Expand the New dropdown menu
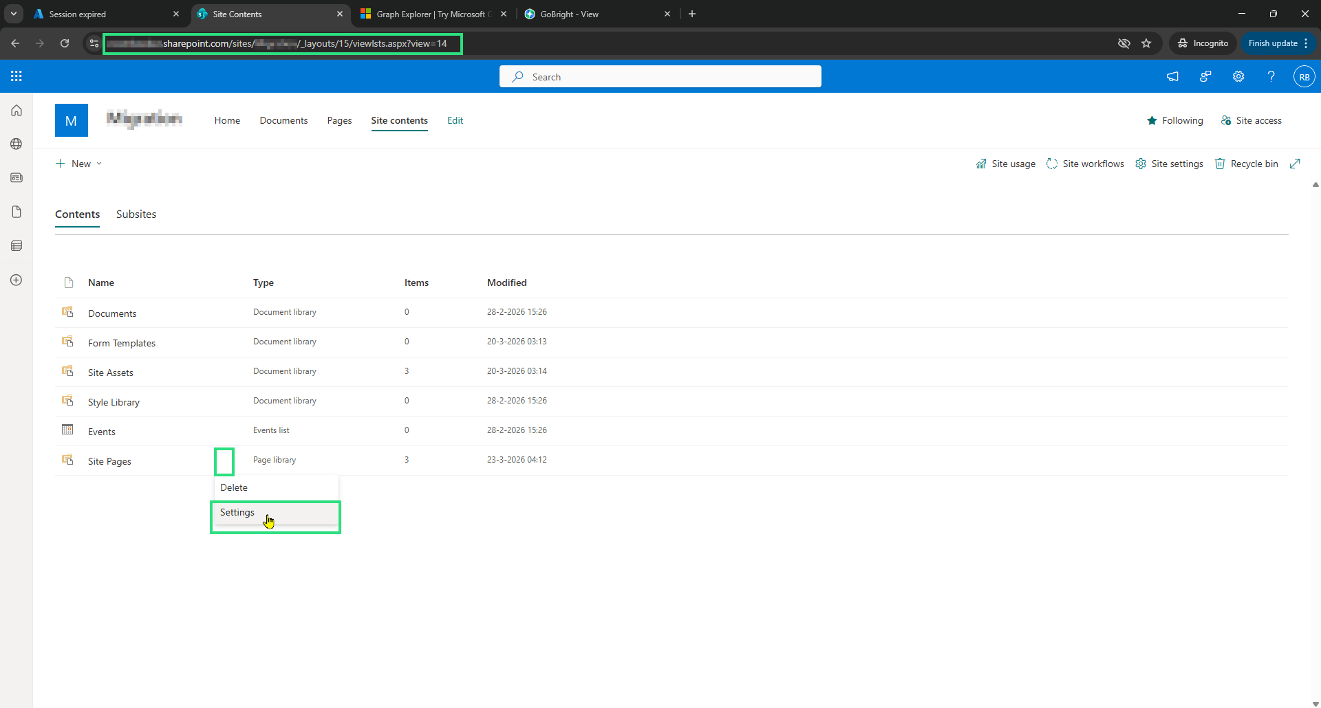This screenshot has width=1321, height=708. pos(79,164)
